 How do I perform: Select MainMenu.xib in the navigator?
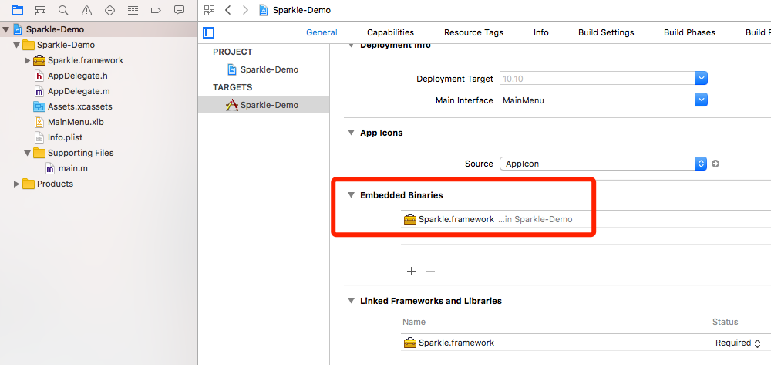click(x=76, y=122)
